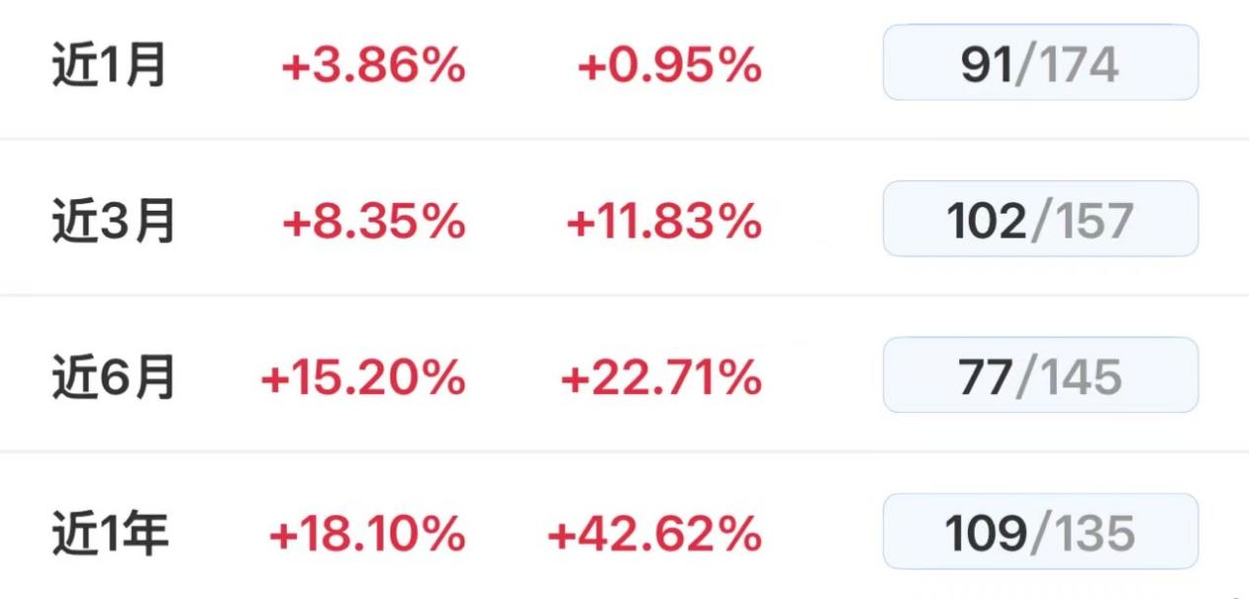Viewport: 1249px width, 599px height.
Task: Open the rank number 91
Action: coord(987,66)
